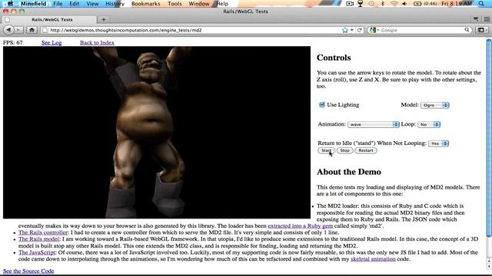Open See the Source Code link
The width and height of the screenshot is (492, 276).
coord(28,271)
